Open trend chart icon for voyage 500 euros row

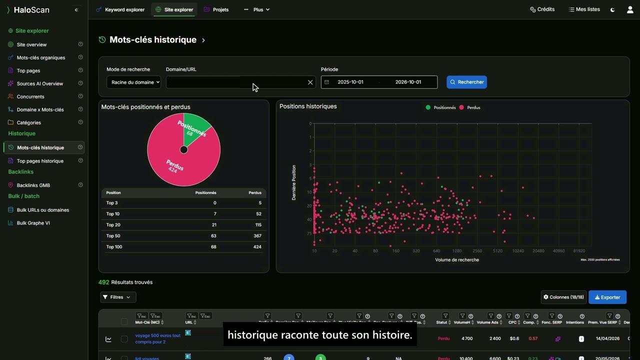(x=108, y=339)
